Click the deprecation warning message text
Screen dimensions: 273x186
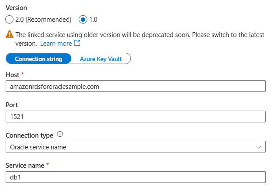pos(139,34)
